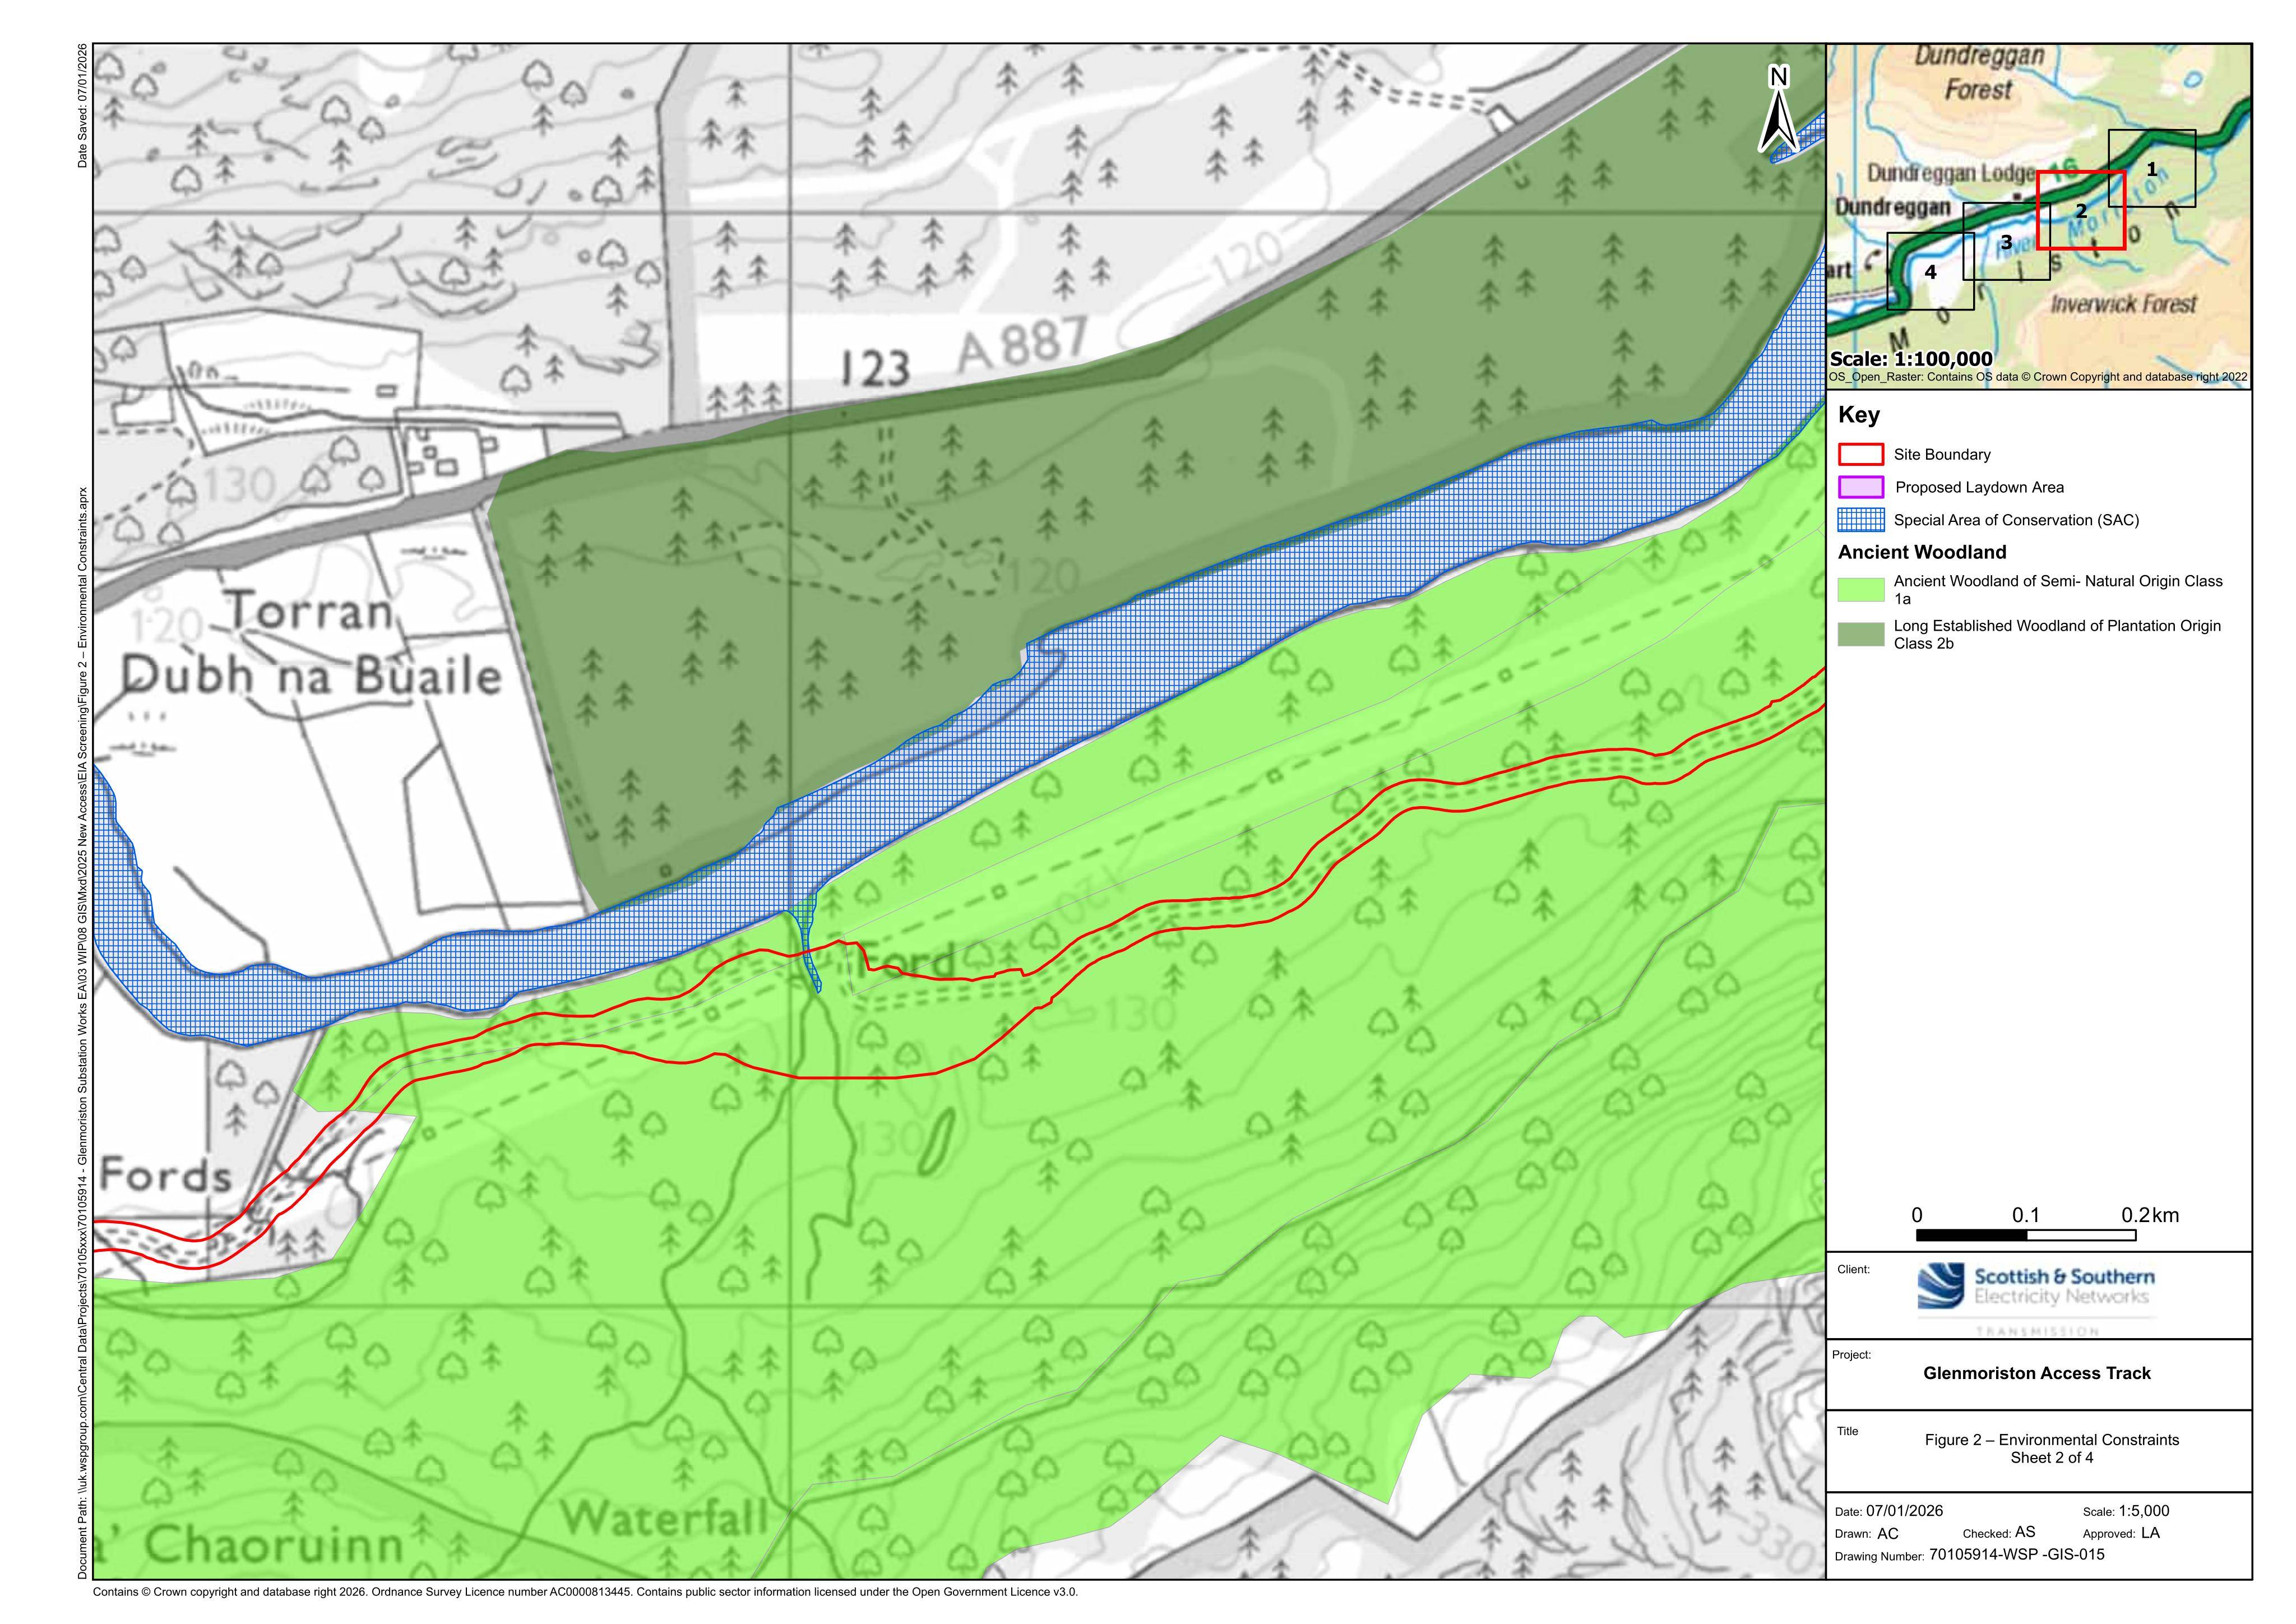
Task: Click the 'Key' heading
Action: (1859, 415)
